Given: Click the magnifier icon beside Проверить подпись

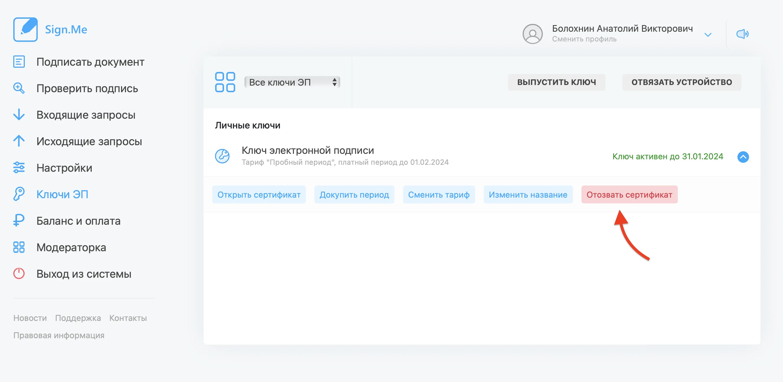Looking at the screenshot, I should (19, 88).
